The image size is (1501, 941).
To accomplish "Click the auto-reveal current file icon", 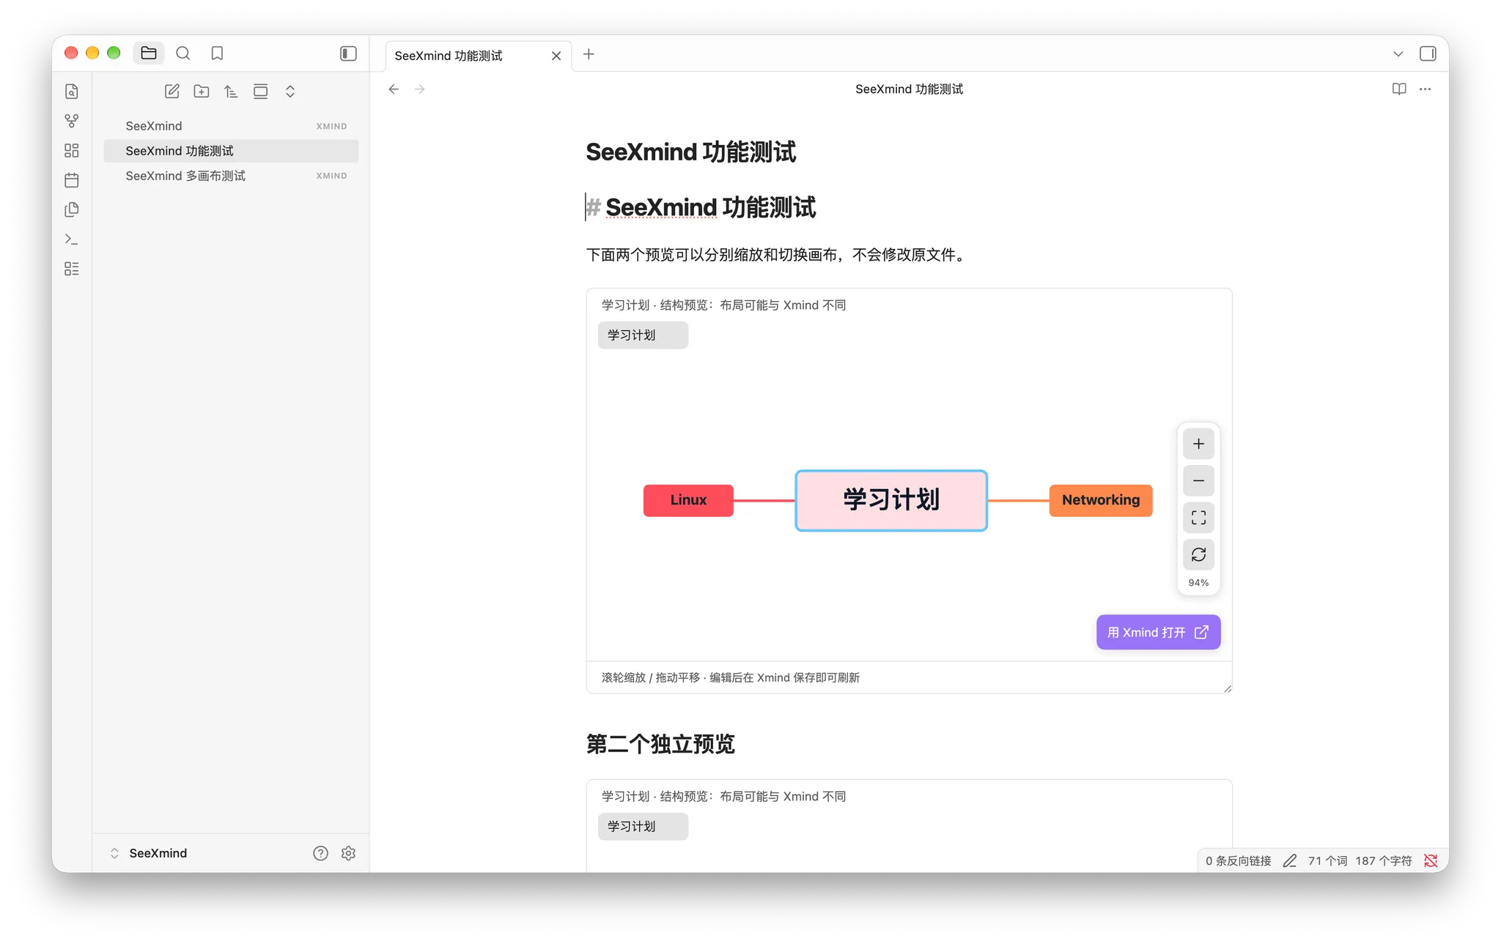I will [x=260, y=92].
